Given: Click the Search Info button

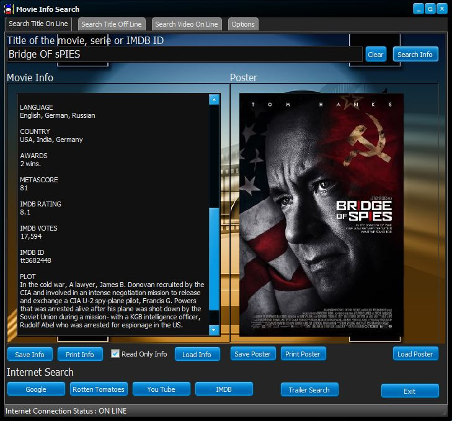Looking at the screenshot, I should pos(415,54).
